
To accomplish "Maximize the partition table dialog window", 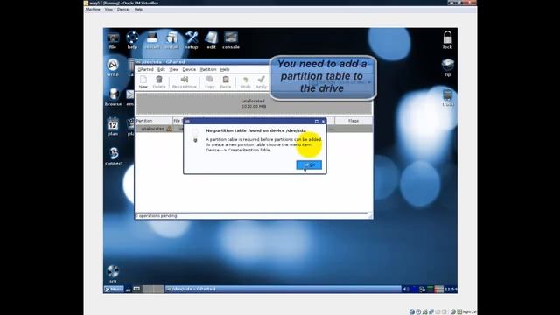I will pos(317,122).
